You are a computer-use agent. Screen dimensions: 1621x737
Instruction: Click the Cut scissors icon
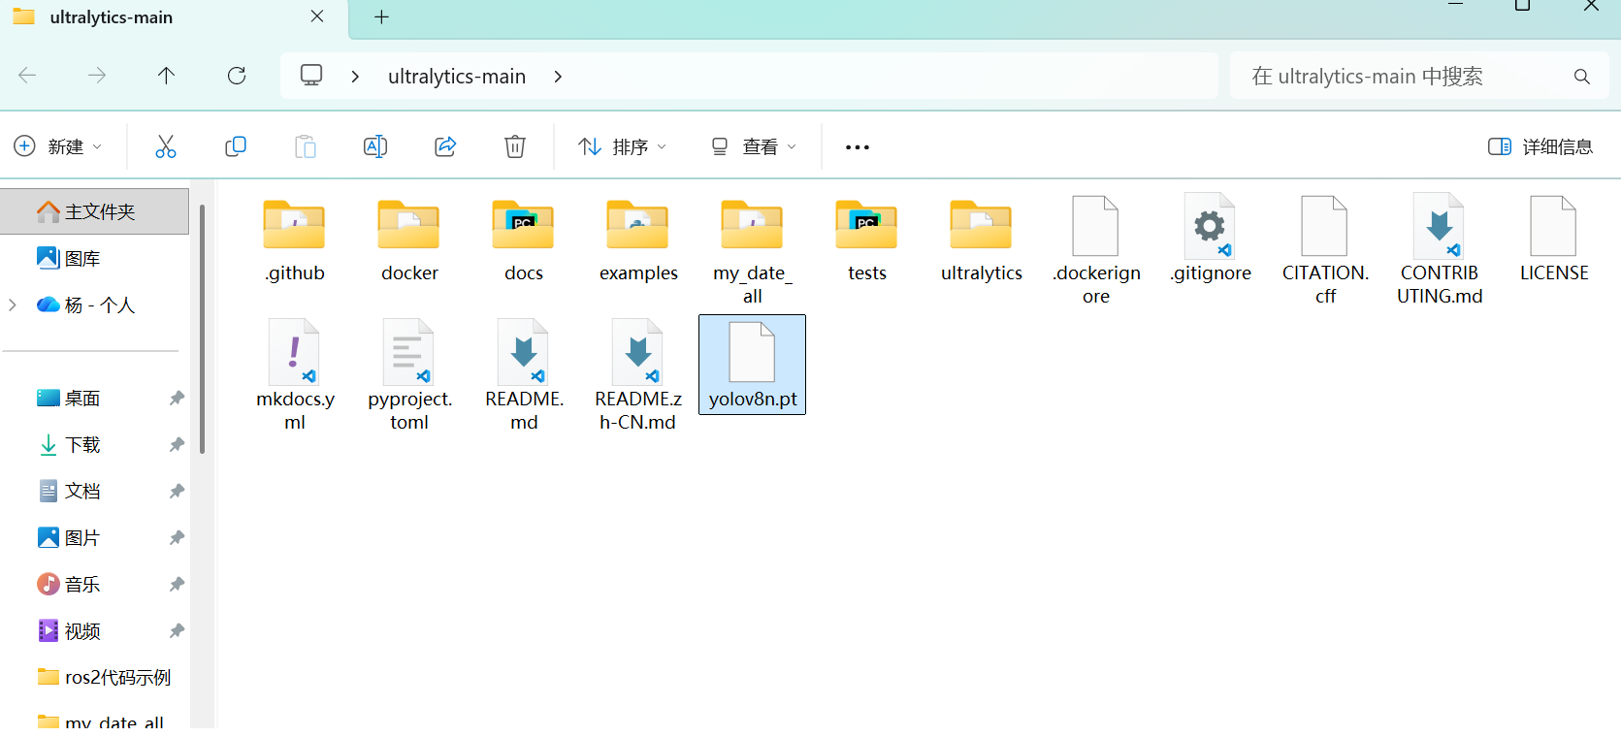[166, 146]
